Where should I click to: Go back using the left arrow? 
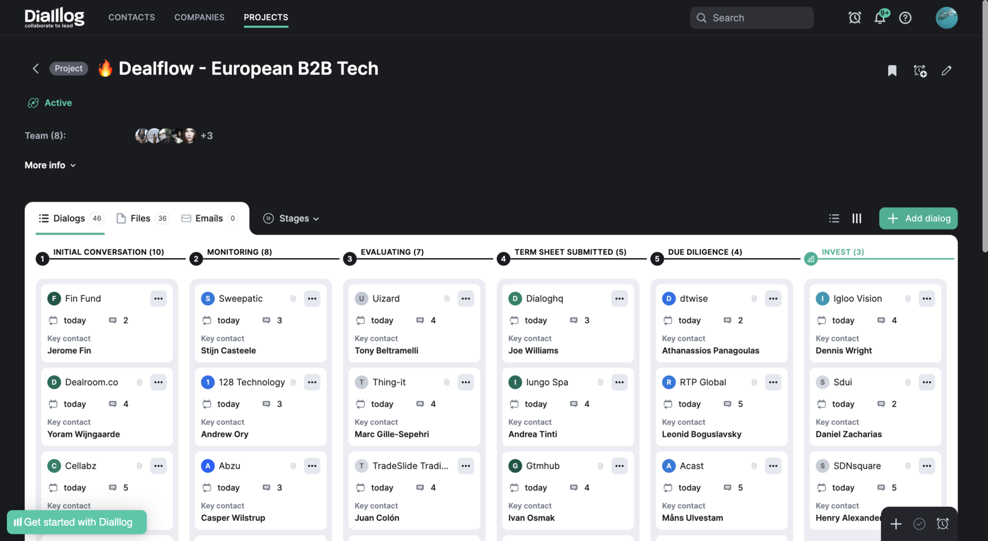tap(36, 69)
